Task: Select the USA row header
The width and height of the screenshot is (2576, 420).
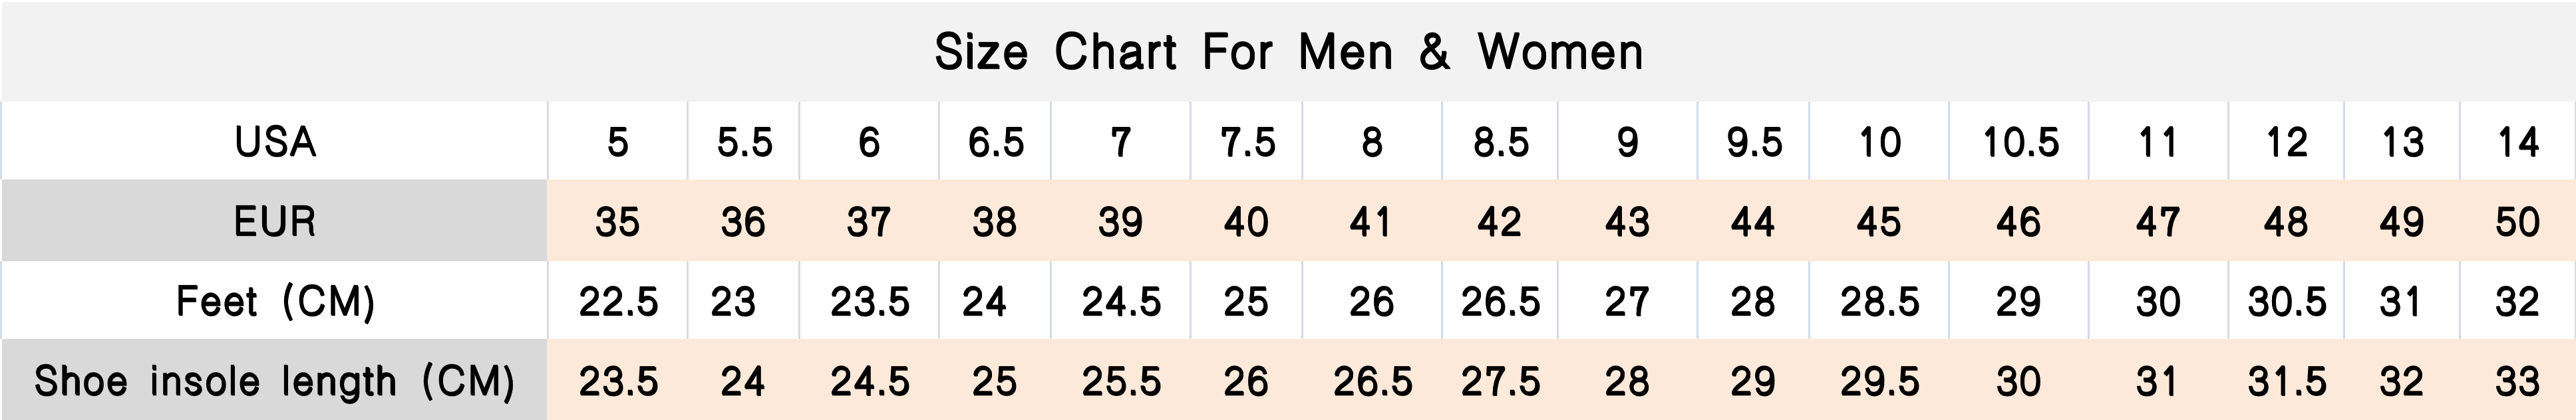Action: (x=275, y=142)
